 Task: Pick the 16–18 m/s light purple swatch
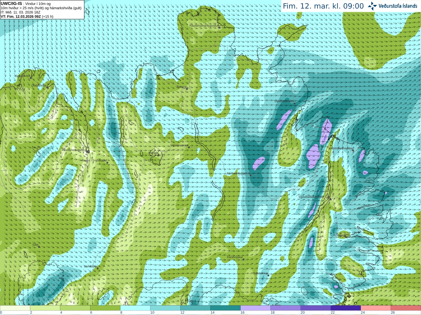pyautogui.click(x=256, y=308)
